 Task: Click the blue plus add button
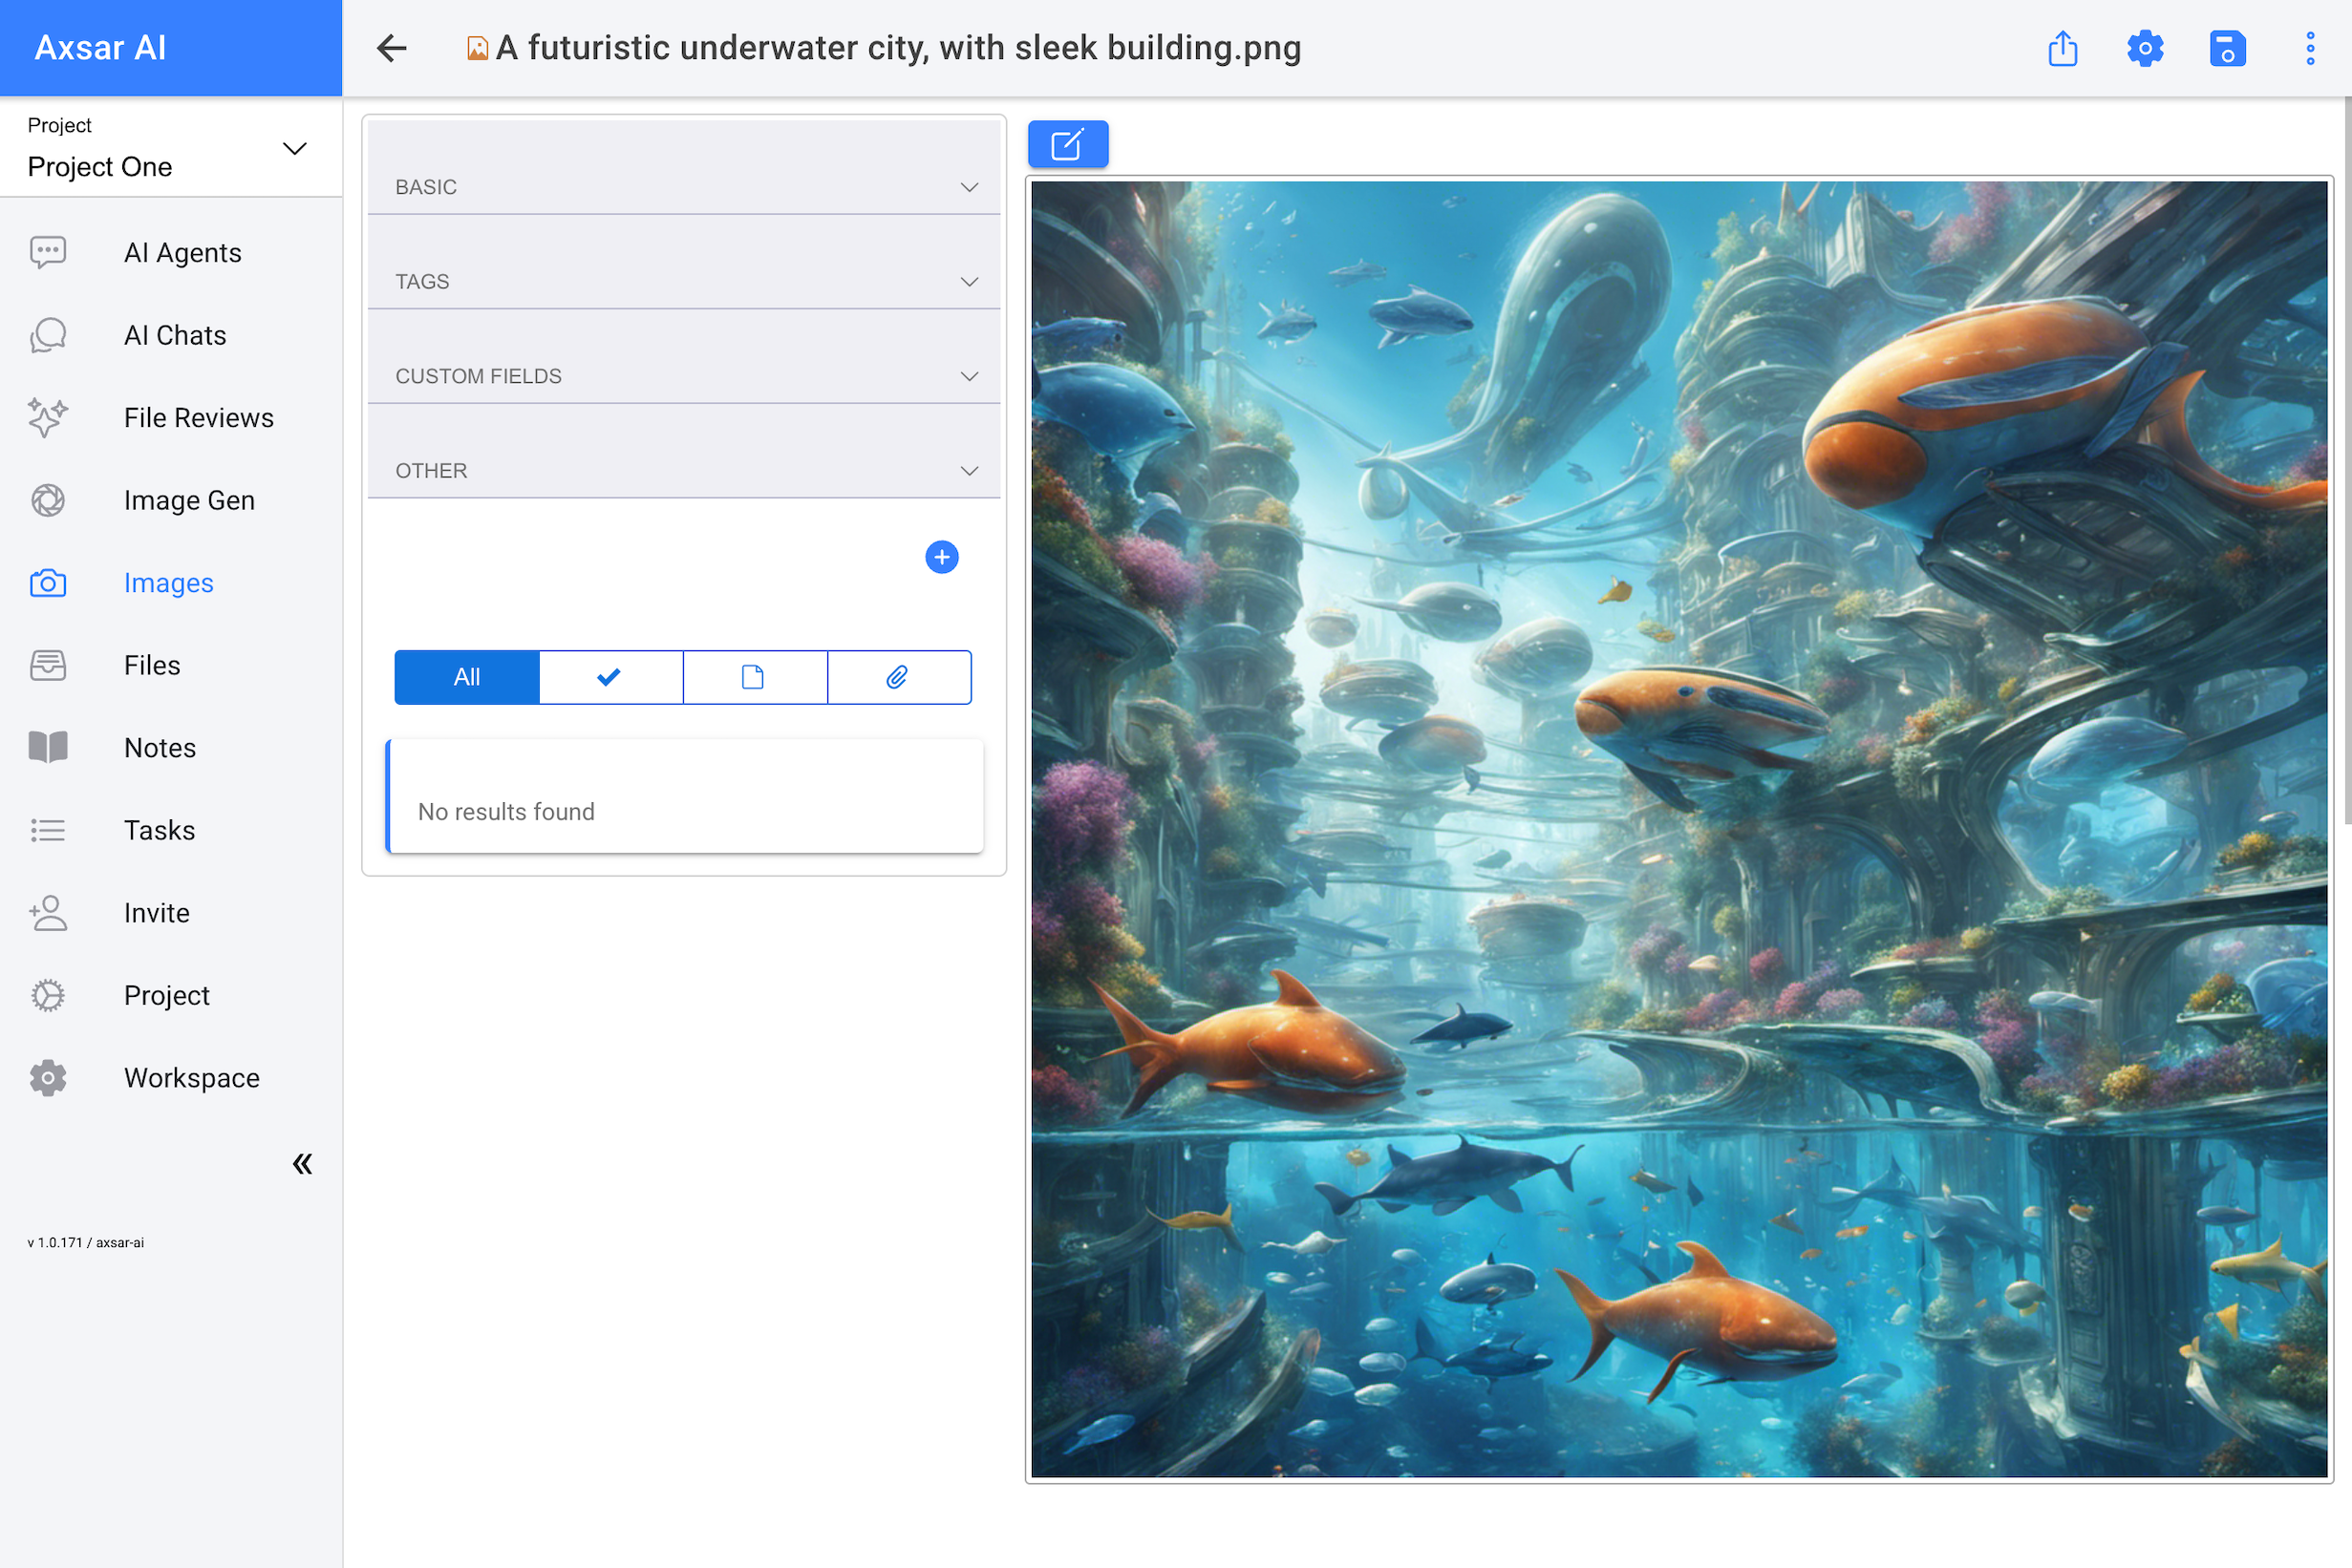940,557
